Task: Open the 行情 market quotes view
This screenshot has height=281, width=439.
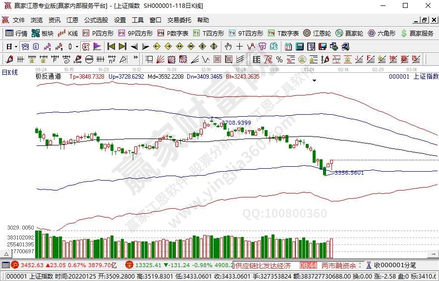Action: click(16, 33)
